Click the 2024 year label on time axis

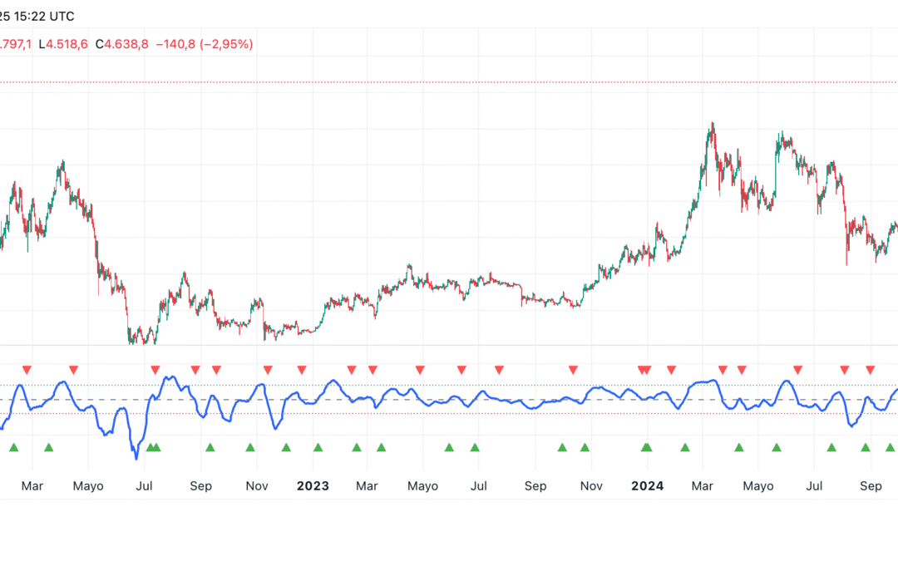(x=647, y=486)
